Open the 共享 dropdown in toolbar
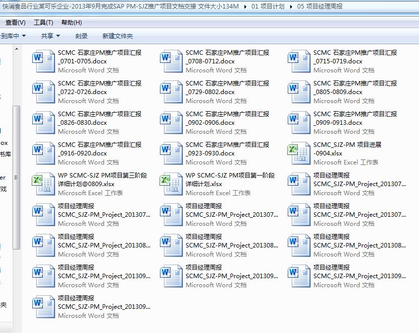The height and width of the screenshot is (333, 419). pos(50,36)
